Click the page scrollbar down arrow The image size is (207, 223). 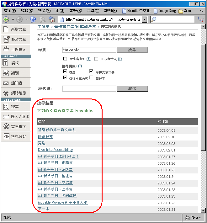[203, 210]
